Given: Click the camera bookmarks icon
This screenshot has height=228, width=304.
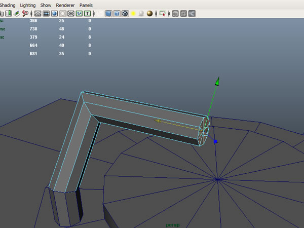Looking at the screenshot, I should (x=9, y=13).
